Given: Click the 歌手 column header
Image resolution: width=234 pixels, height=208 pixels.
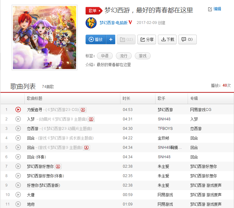Looking at the screenshot, I should point(171,98).
